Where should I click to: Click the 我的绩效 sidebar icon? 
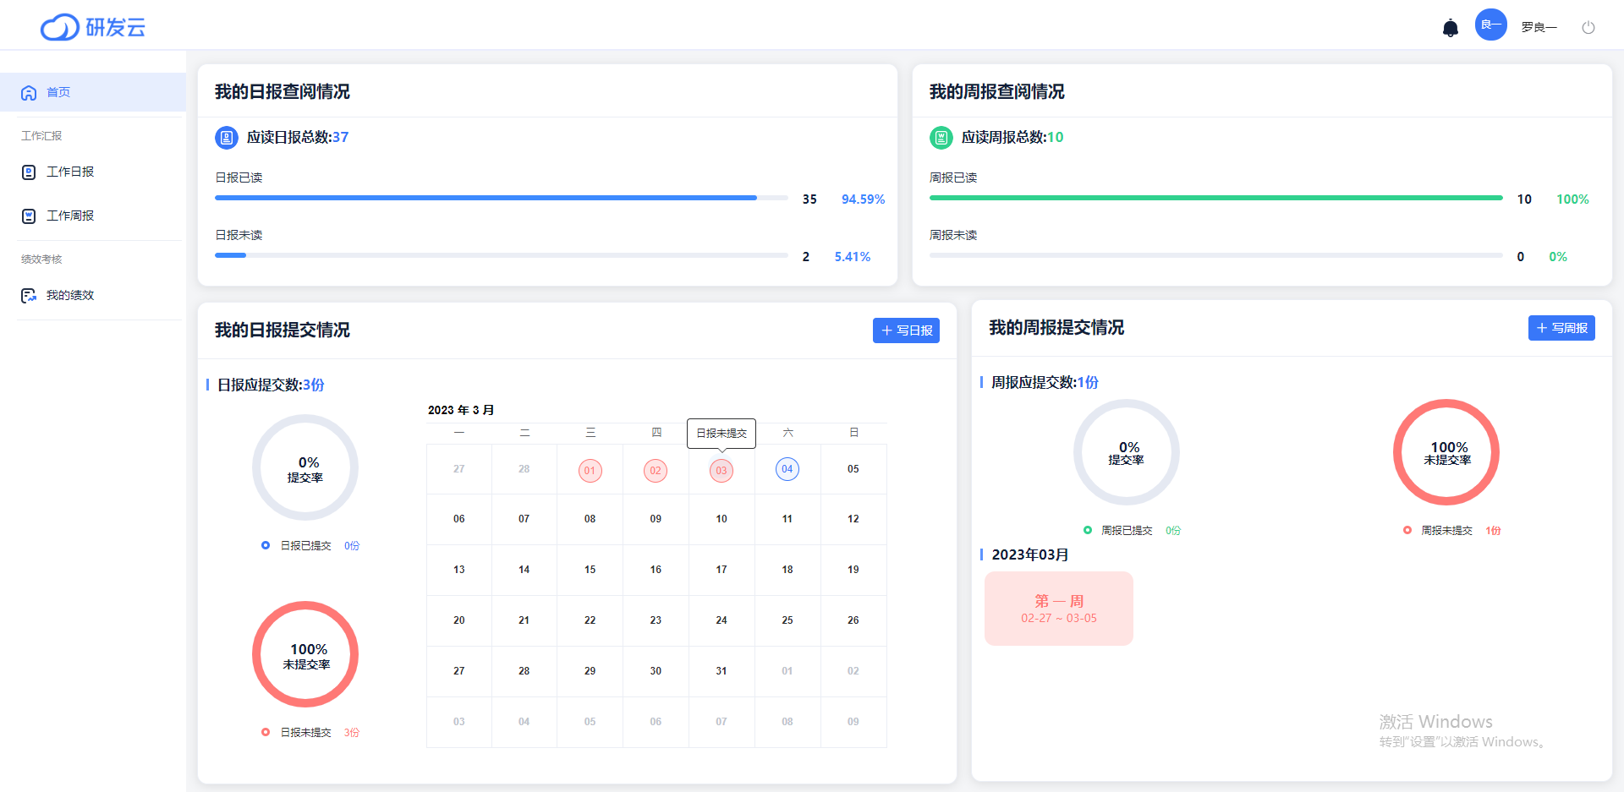click(x=29, y=296)
